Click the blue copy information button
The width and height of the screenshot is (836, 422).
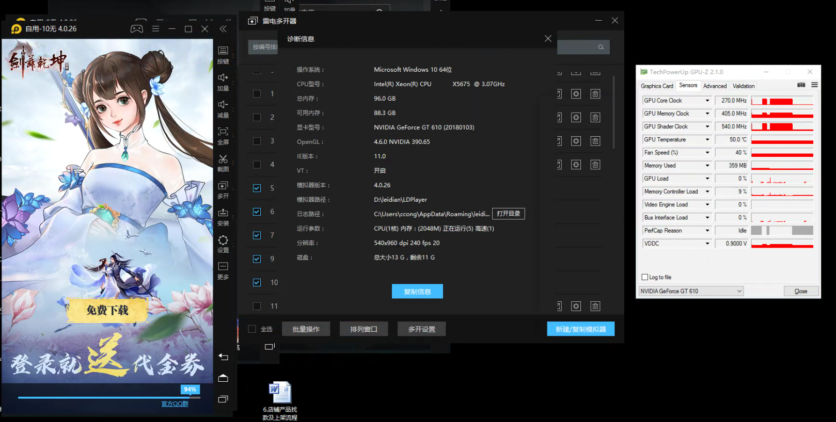click(x=417, y=291)
